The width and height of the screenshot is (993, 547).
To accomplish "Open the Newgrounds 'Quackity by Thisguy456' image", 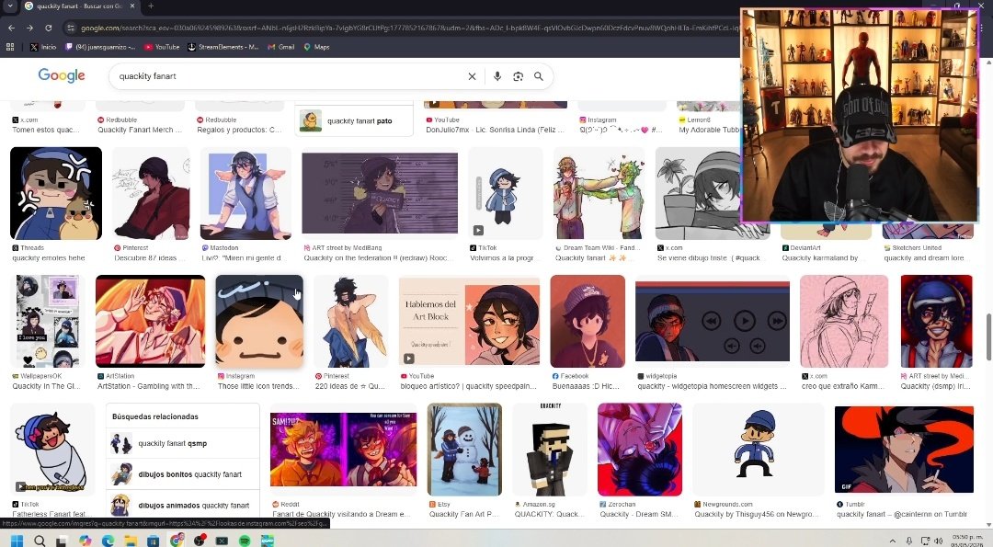I will [x=758, y=449].
